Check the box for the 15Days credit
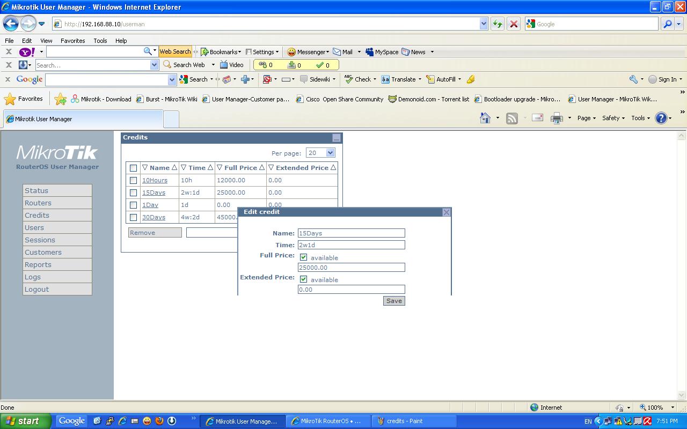687x429 pixels. [133, 193]
